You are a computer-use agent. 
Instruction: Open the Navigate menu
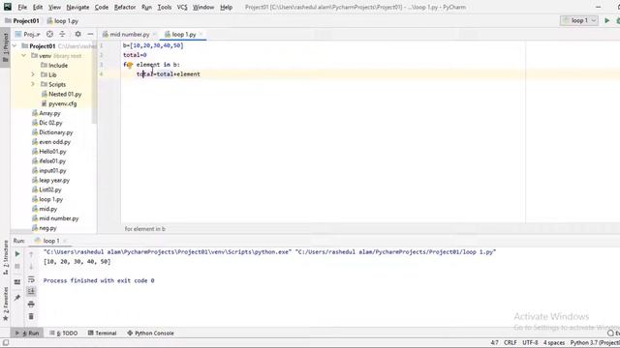77,7
